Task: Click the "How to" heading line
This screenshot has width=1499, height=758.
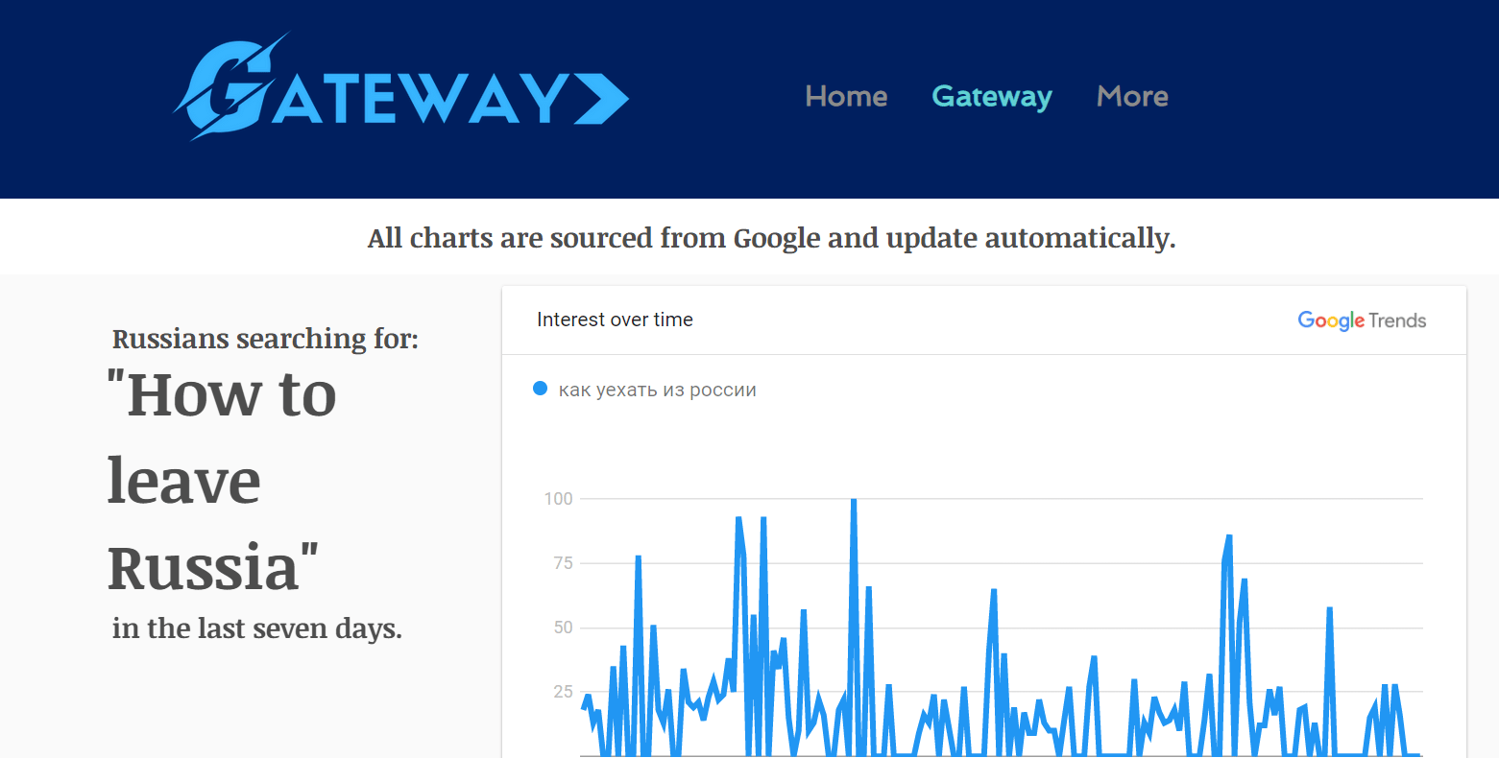Action: coord(222,394)
